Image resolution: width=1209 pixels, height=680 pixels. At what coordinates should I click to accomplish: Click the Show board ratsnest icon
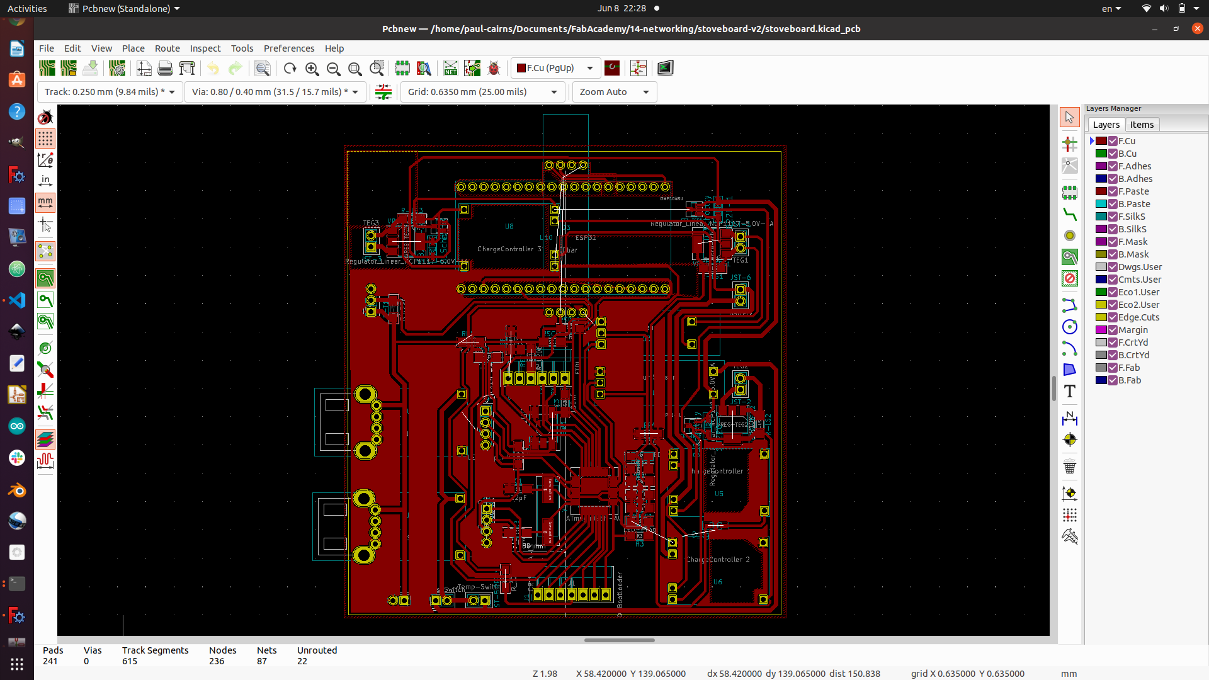tap(45, 251)
